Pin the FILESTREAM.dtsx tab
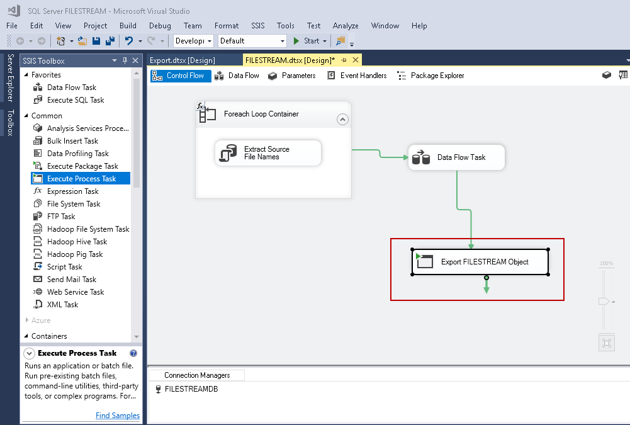 click(x=344, y=60)
